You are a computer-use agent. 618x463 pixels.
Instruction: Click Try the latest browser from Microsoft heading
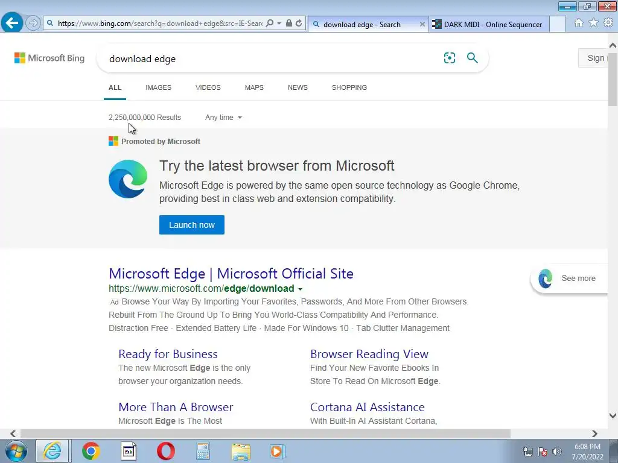[x=276, y=166]
